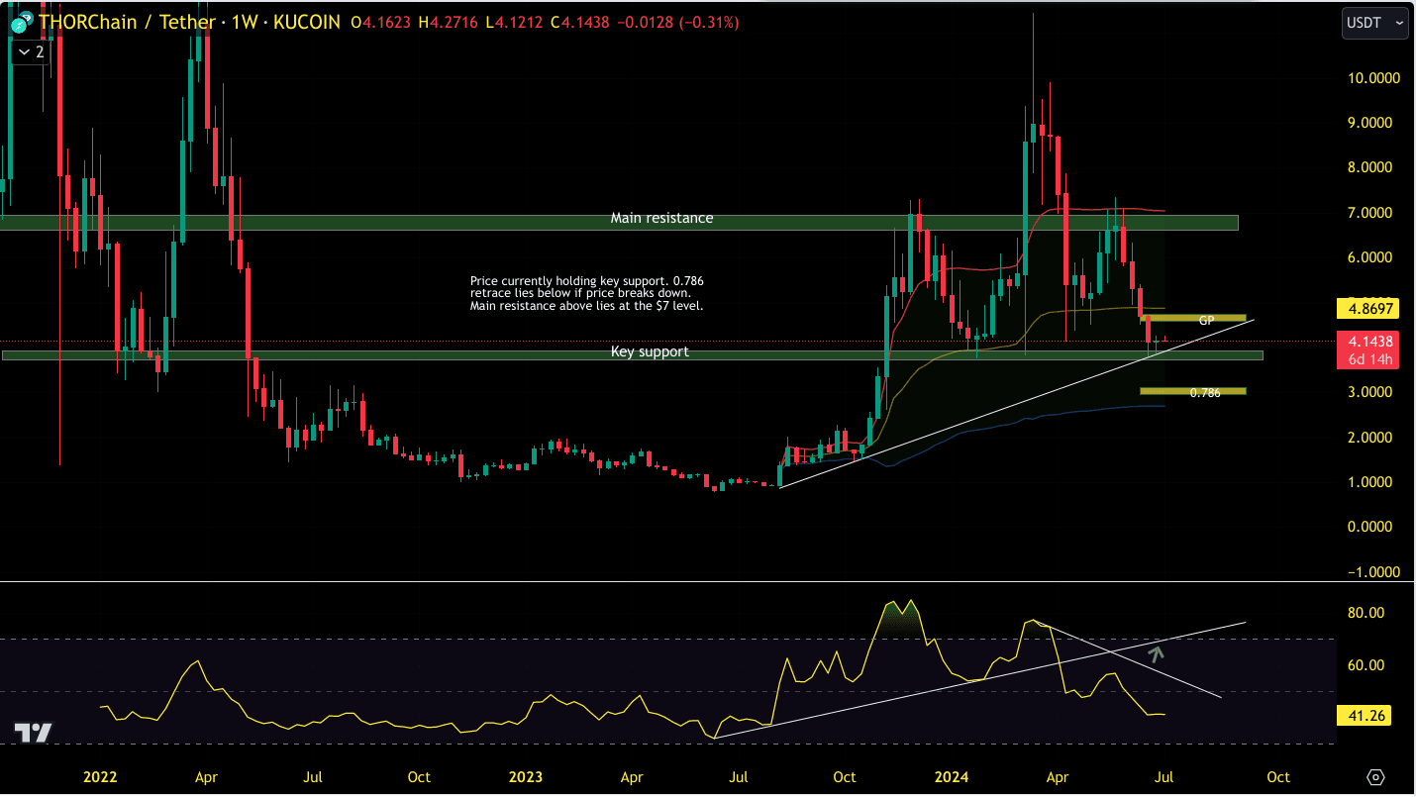Click the 3.0000 price axis label
The height and width of the screenshot is (797, 1416).
(x=1370, y=392)
